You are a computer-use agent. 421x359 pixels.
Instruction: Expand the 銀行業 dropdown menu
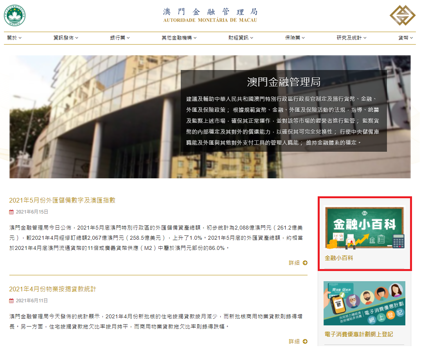(x=120, y=38)
